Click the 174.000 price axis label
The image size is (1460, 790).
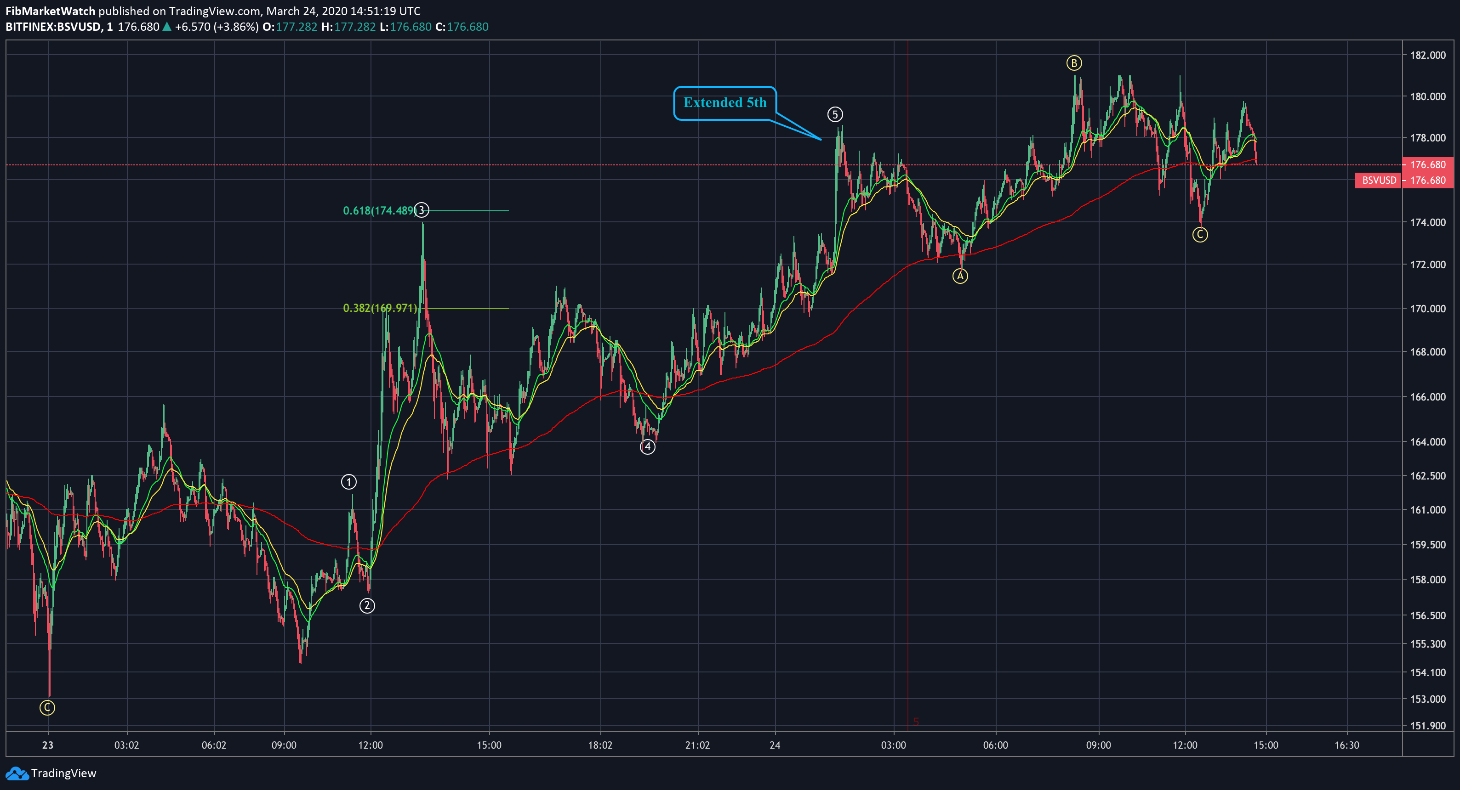[1428, 222]
